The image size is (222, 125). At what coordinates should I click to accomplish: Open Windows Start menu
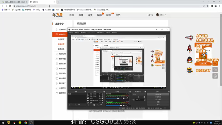click(x=3, y=123)
